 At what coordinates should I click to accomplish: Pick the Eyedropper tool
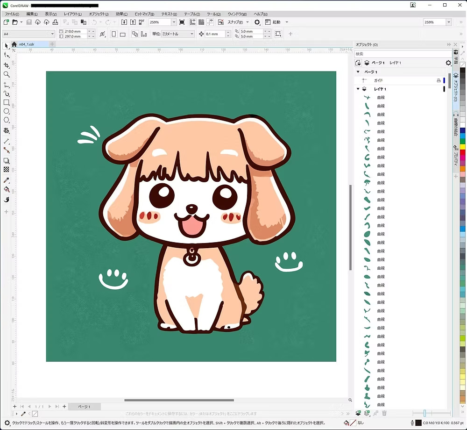click(x=6, y=180)
